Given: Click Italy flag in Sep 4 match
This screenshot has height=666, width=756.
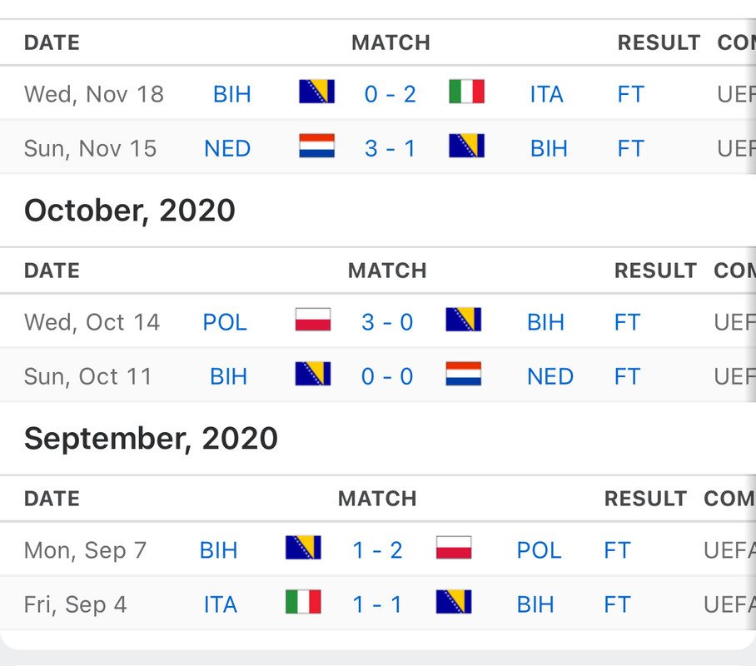Looking at the screenshot, I should coord(303,602).
